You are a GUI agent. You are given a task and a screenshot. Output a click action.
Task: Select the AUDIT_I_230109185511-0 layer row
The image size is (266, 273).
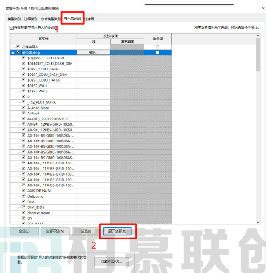tap(48, 119)
